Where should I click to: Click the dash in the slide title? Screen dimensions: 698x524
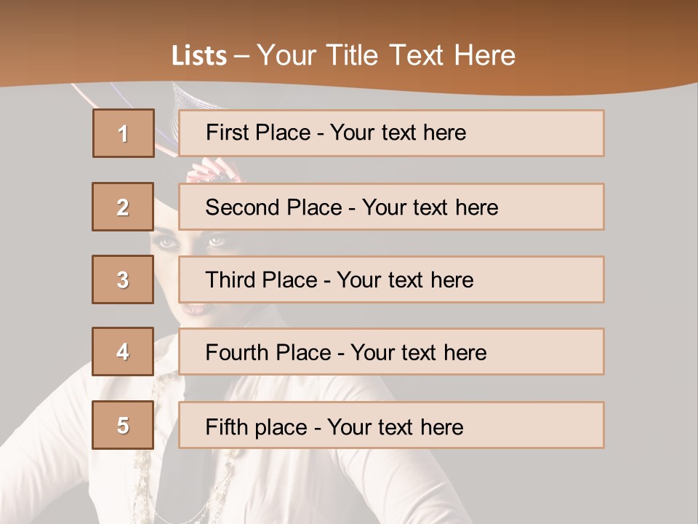click(241, 56)
